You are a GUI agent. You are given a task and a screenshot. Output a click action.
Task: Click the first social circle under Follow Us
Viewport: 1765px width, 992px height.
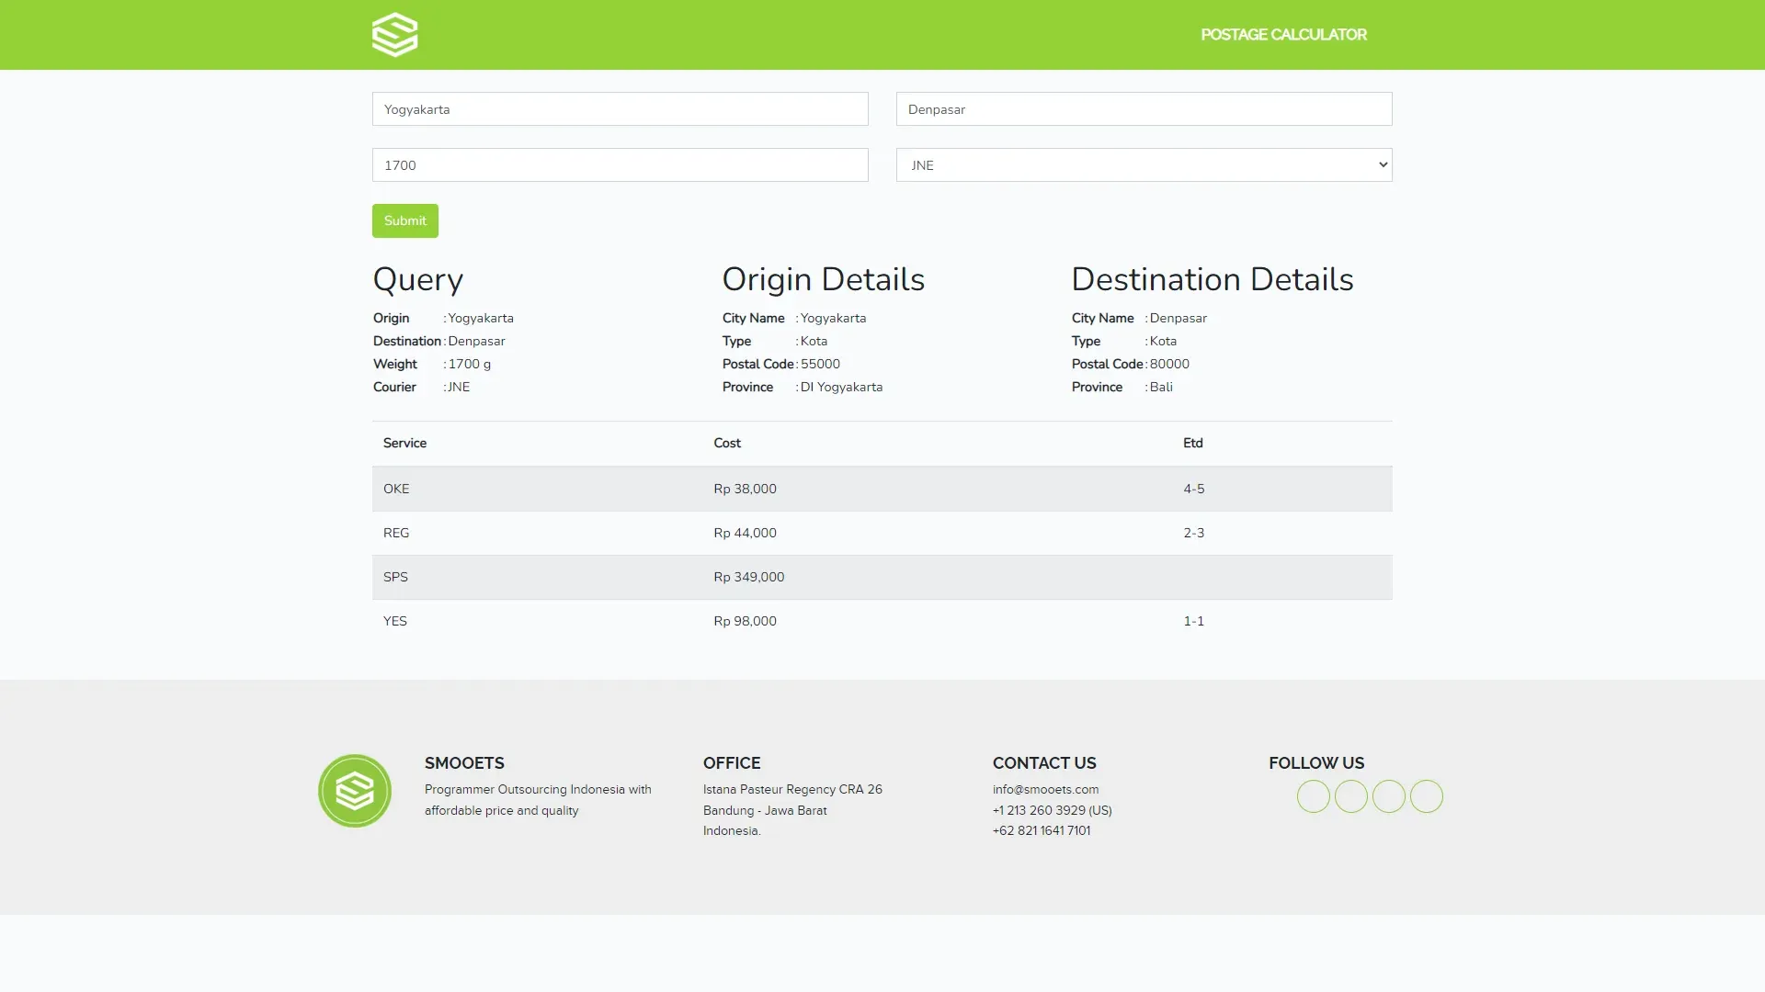[1313, 796]
